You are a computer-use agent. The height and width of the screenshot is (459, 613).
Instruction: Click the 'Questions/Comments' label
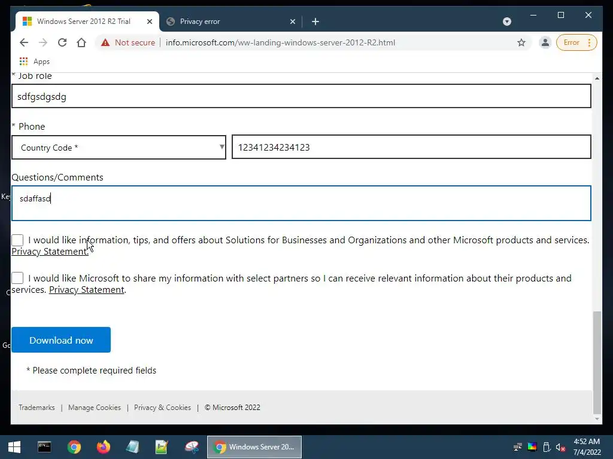(57, 177)
